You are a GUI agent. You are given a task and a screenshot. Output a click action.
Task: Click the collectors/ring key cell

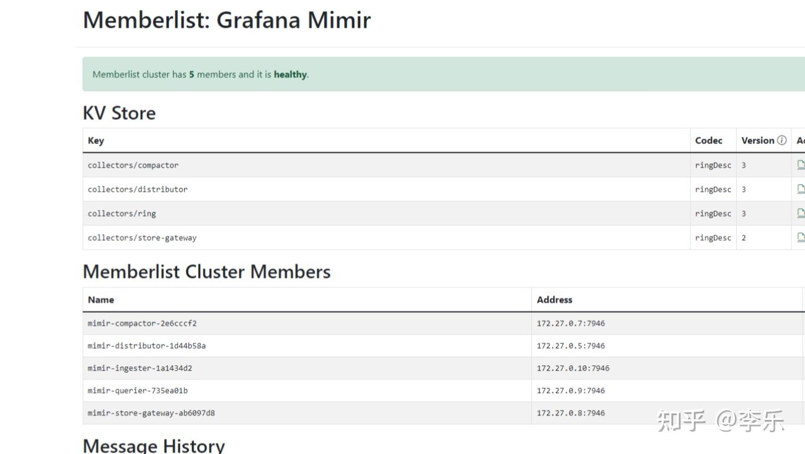pyautogui.click(x=121, y=213)
